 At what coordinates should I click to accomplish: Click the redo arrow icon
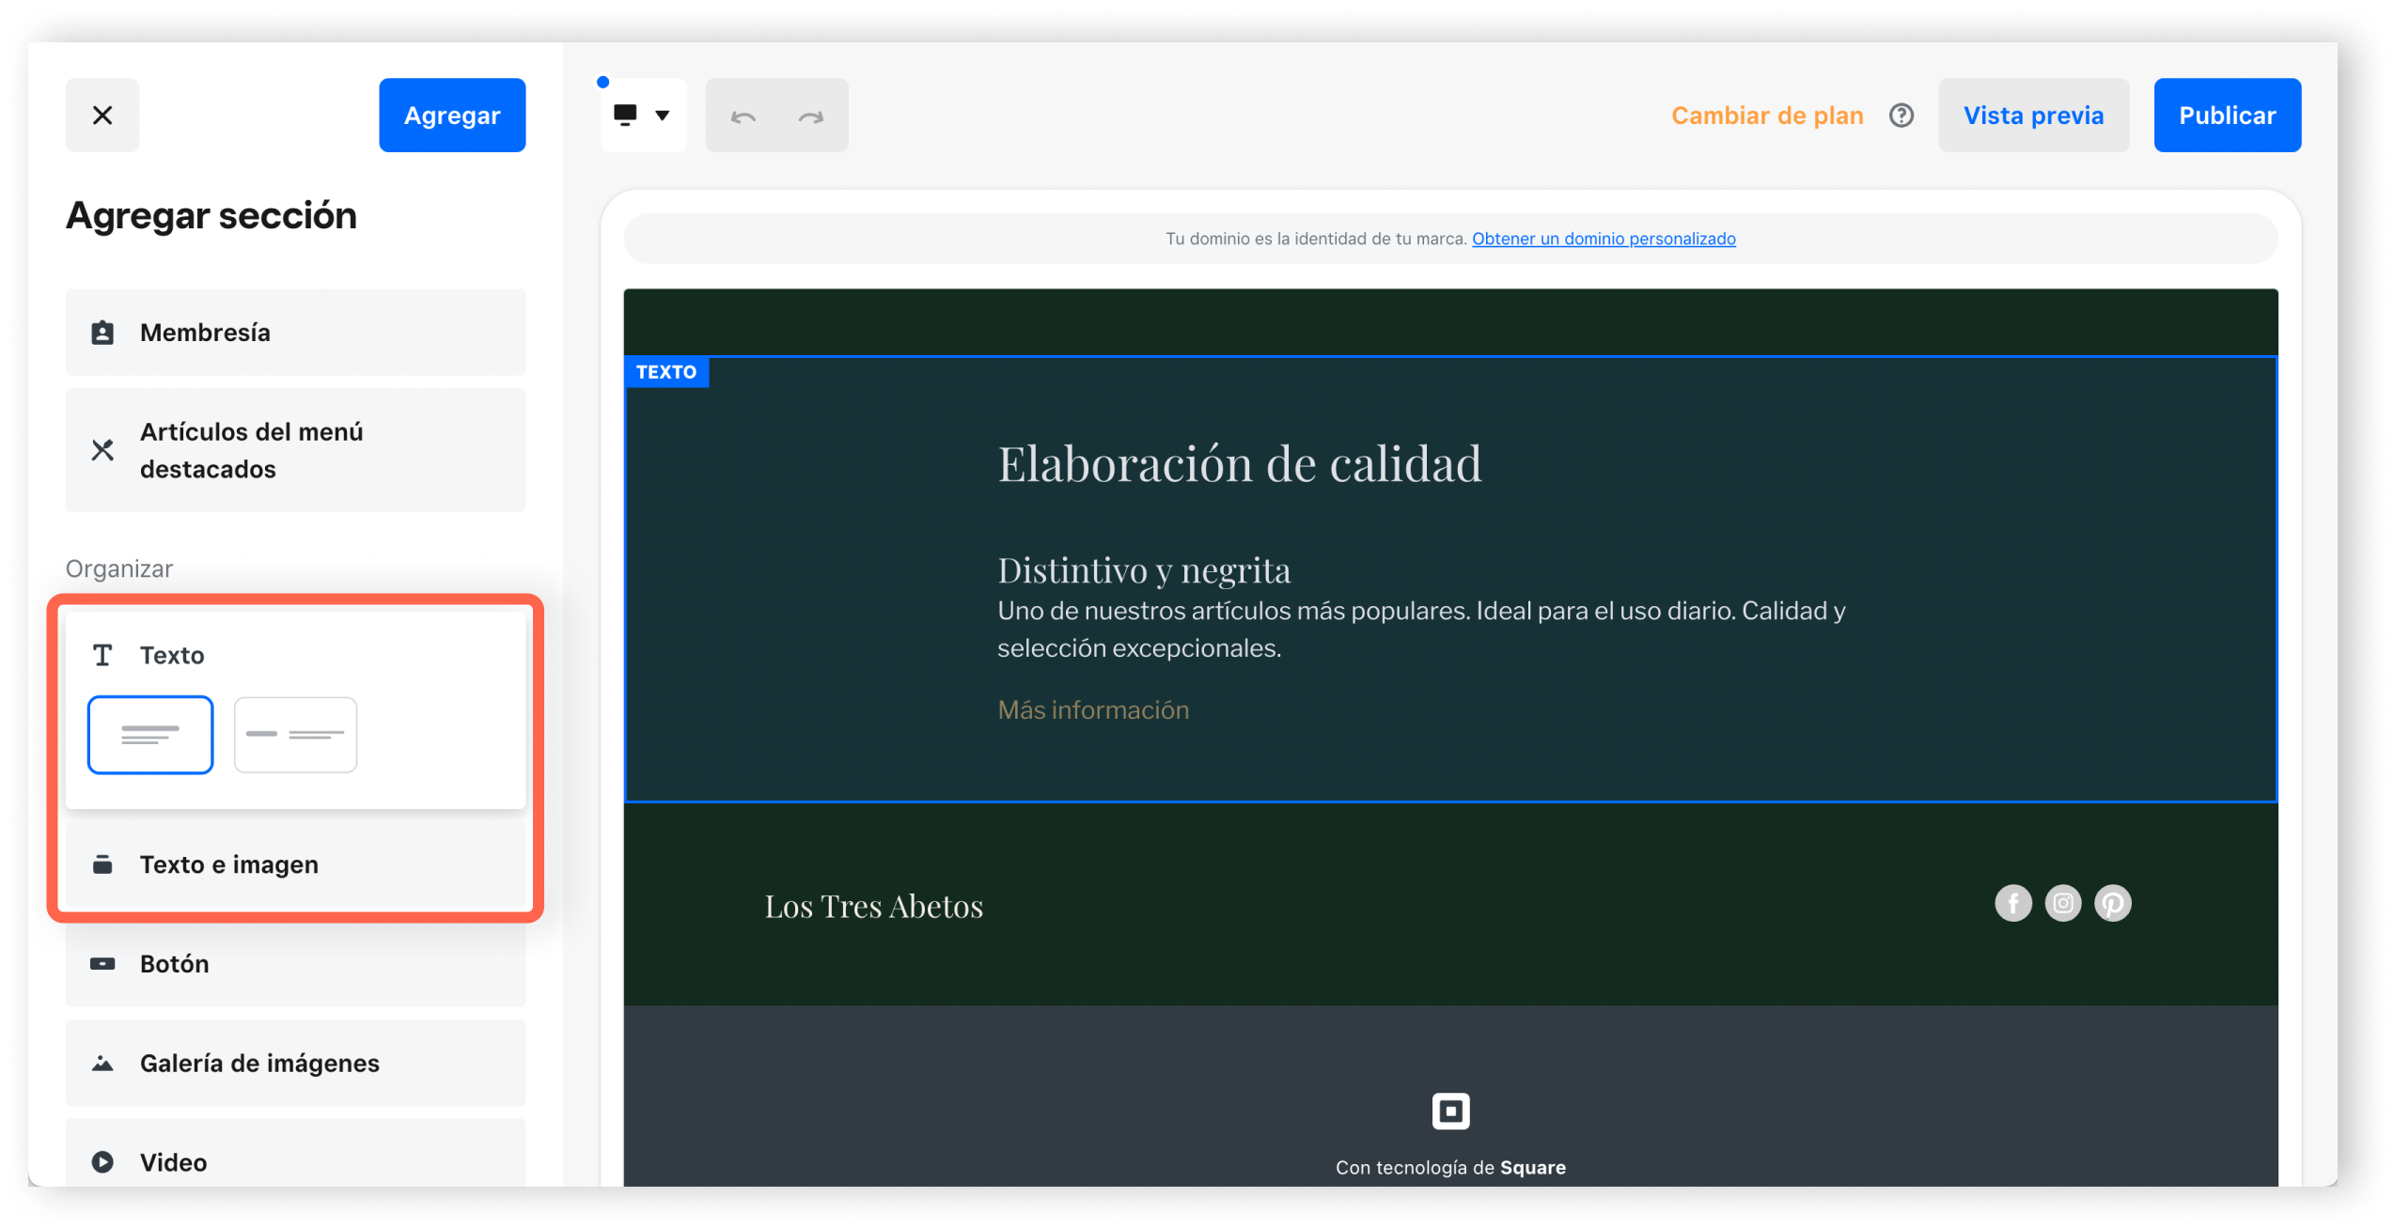(x=810, y=117)
